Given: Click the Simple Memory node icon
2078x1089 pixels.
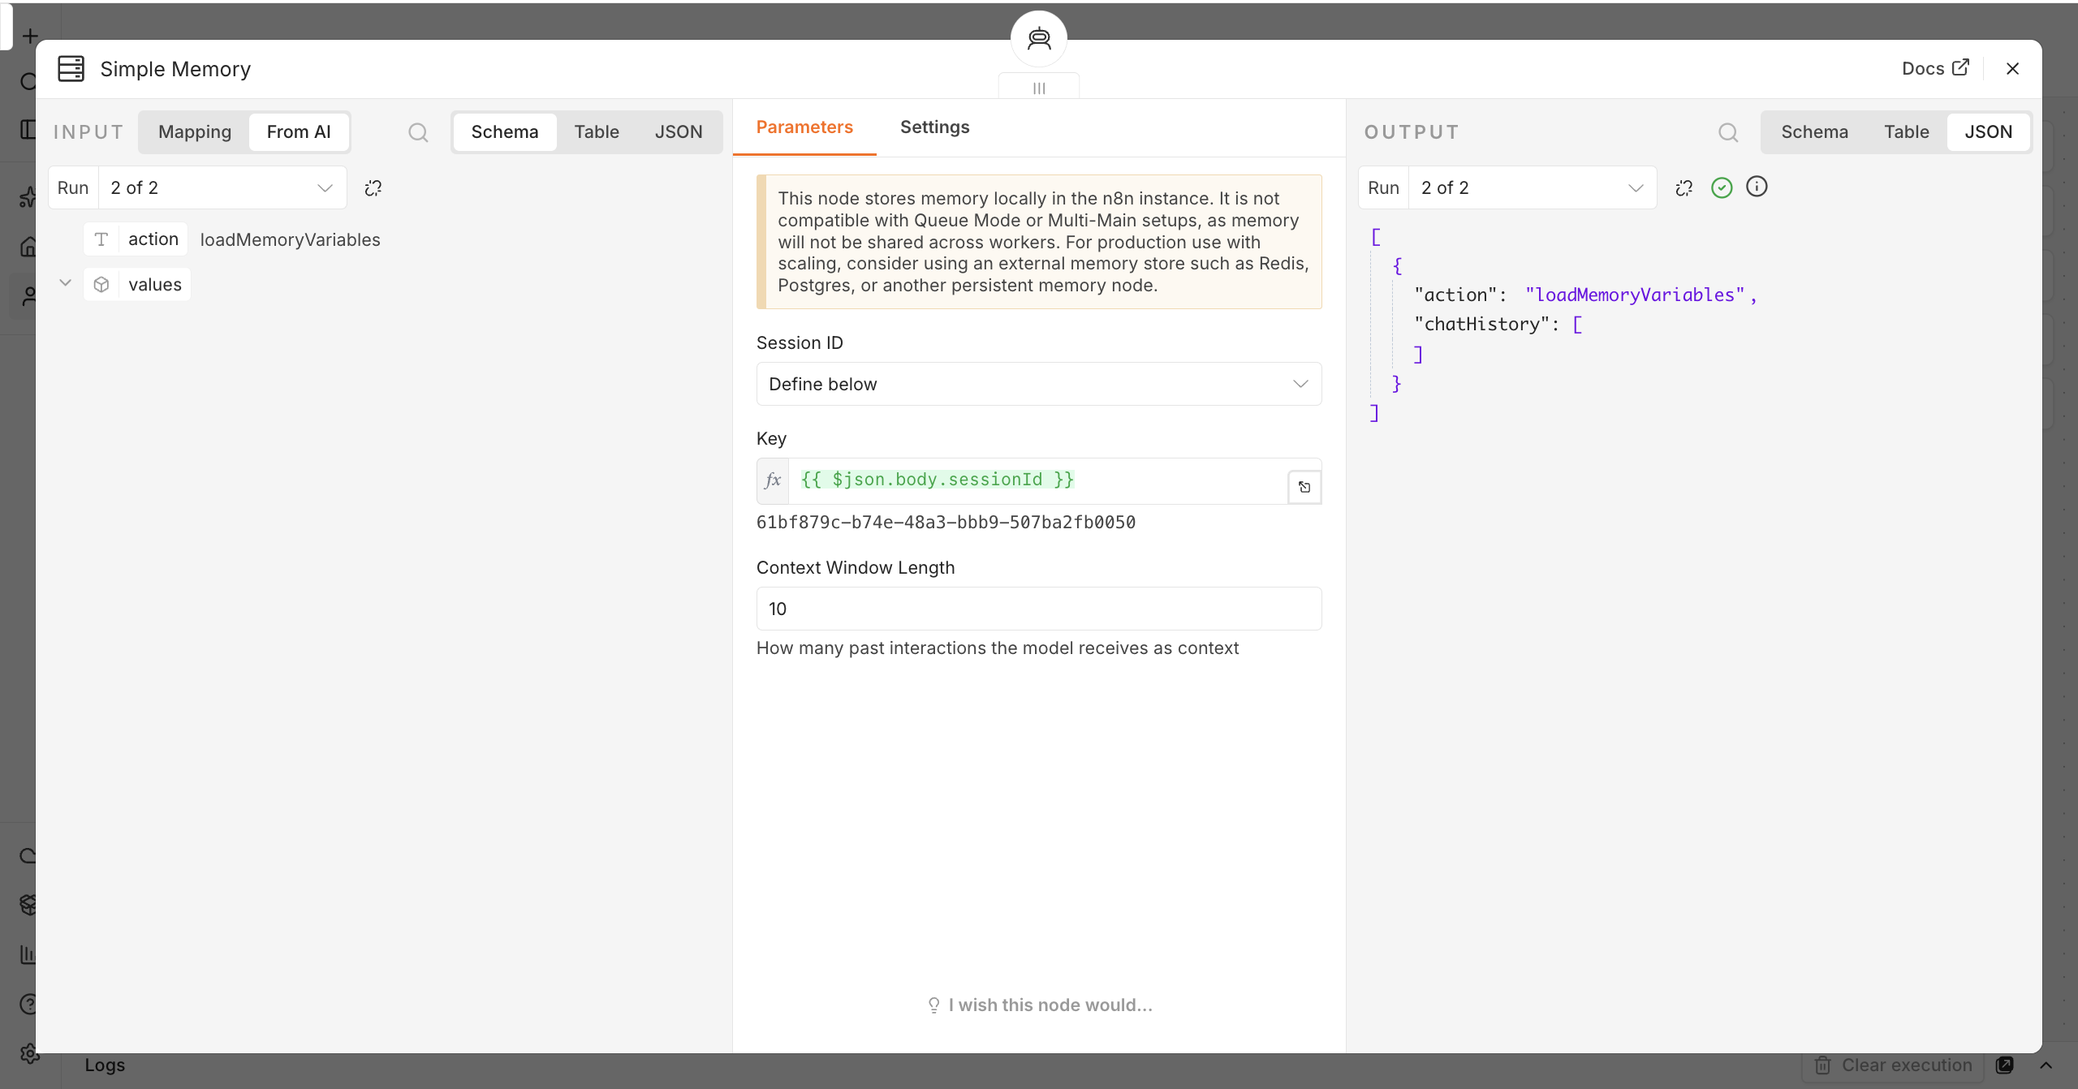Looking at the screenshot, I should (71, 69).
